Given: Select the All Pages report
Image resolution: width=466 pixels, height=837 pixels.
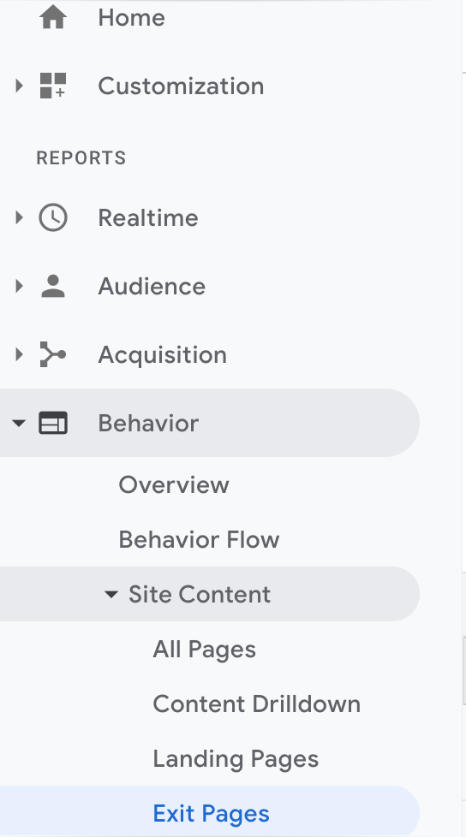Looking at the screenshot, I should coord(204,650).
